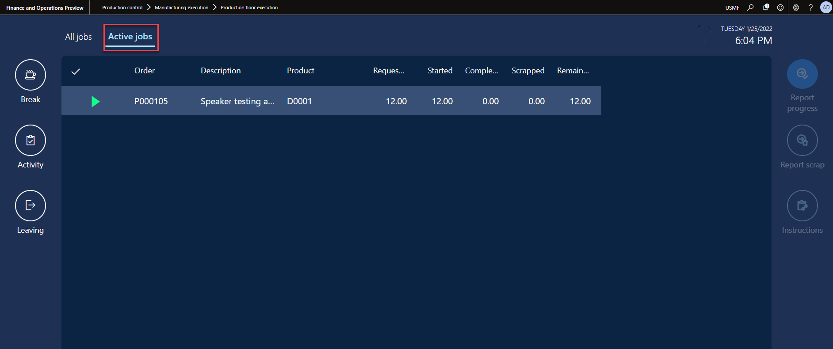Open the settings gear icon
Image resolution: width=833 pixels, height=349 pixels.
point(796,8)
